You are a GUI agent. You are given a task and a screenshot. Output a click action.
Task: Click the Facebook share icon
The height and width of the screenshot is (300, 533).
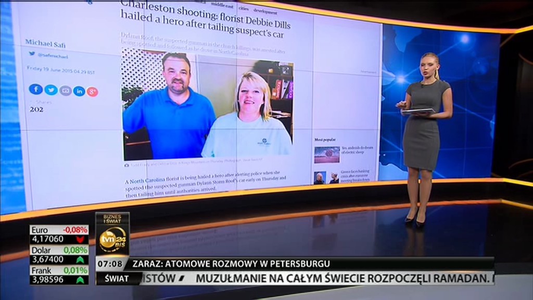(36, 89)
